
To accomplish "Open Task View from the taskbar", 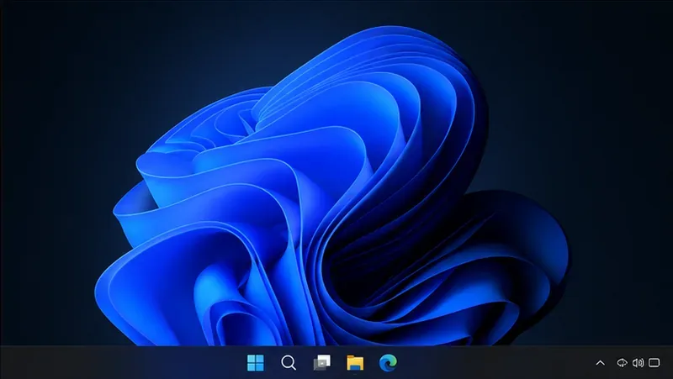I will [x=322, y=362].
